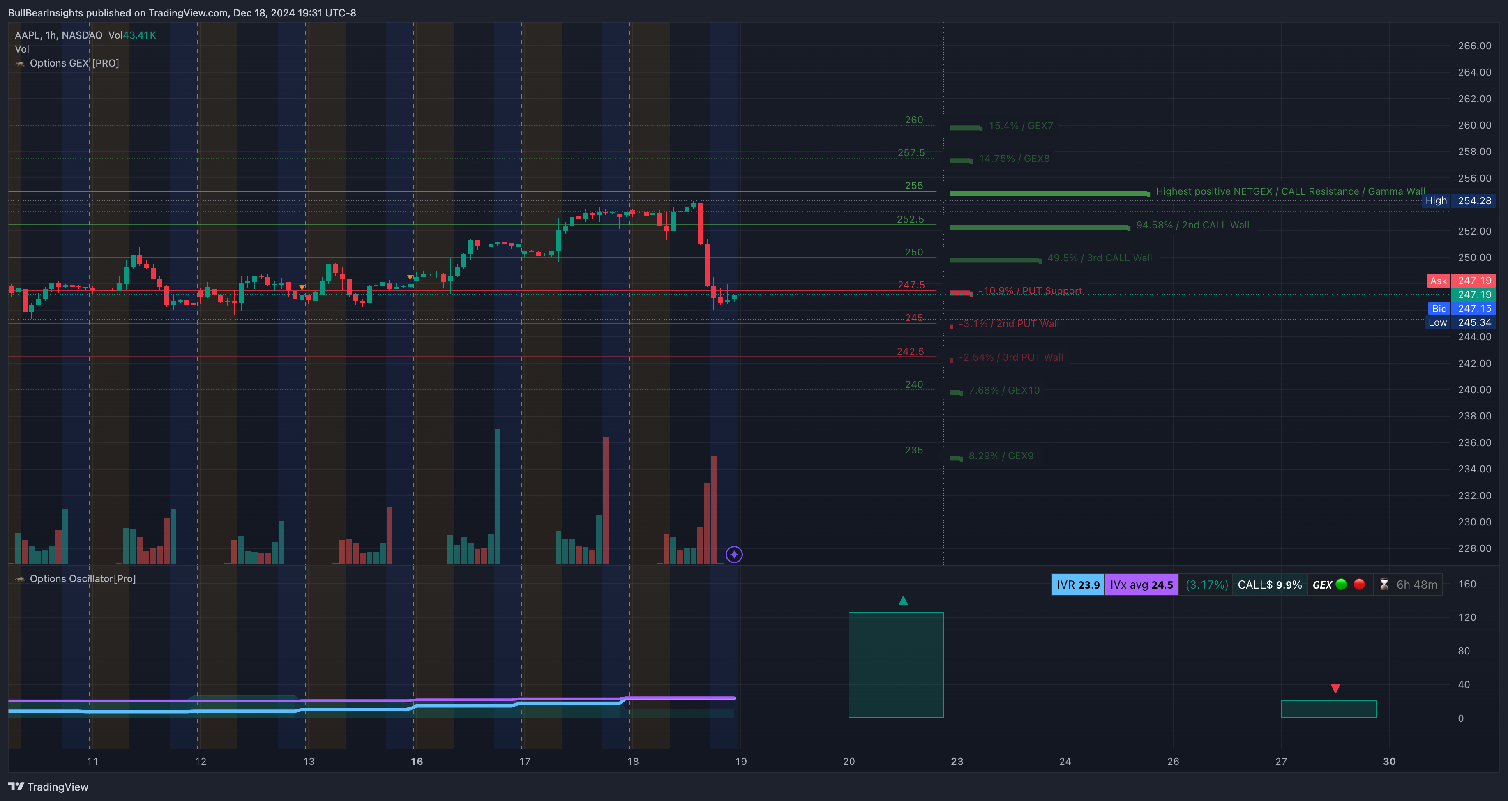Click the orange triangle marker near the 16 session
Viewport: 1508px width, 801px height.
click(x=410, y=277)
